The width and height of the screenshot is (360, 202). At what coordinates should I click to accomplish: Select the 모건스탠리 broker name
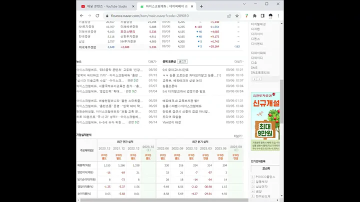coord(127,31)
